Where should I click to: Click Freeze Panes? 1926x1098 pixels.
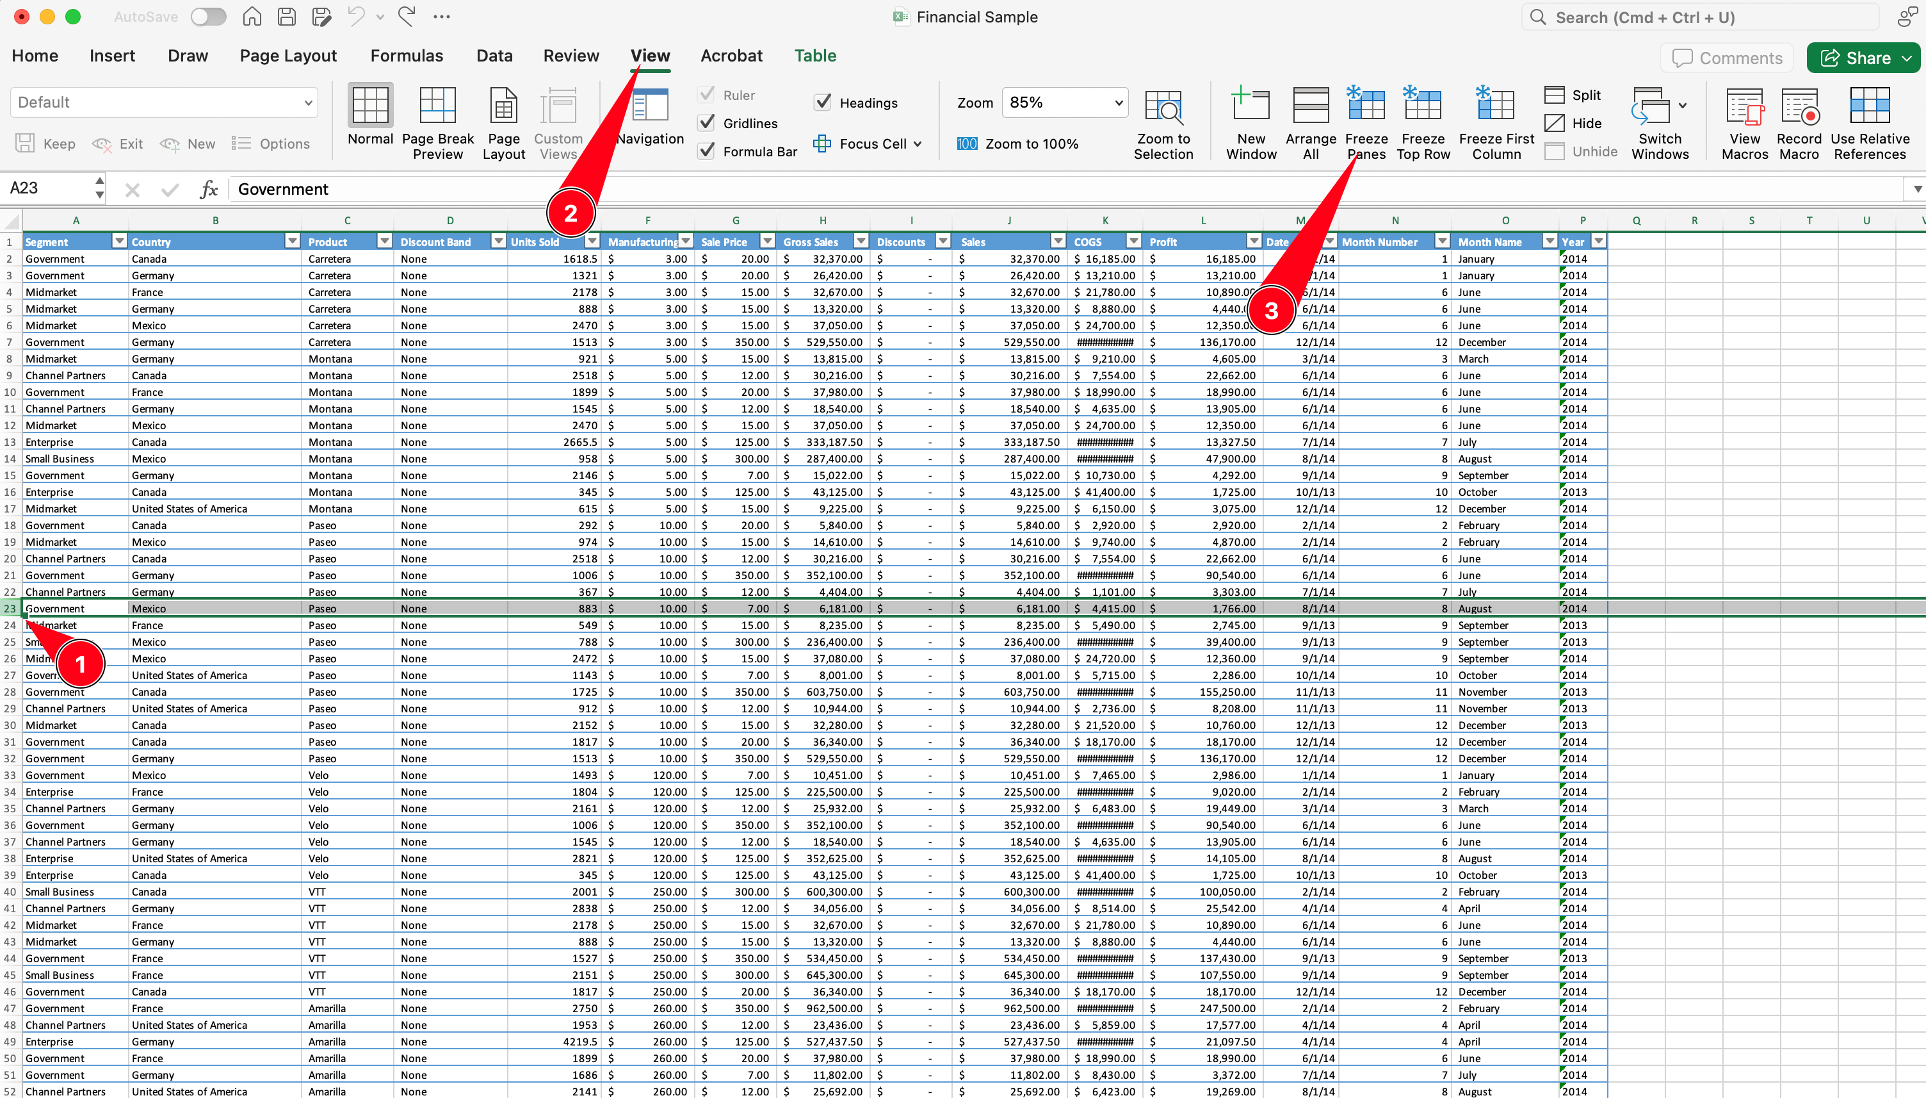tap(1366, 124)
